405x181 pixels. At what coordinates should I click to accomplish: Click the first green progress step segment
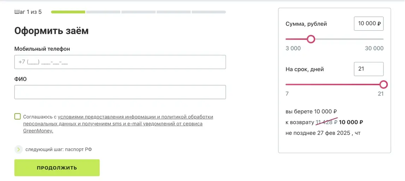(68, 12)
